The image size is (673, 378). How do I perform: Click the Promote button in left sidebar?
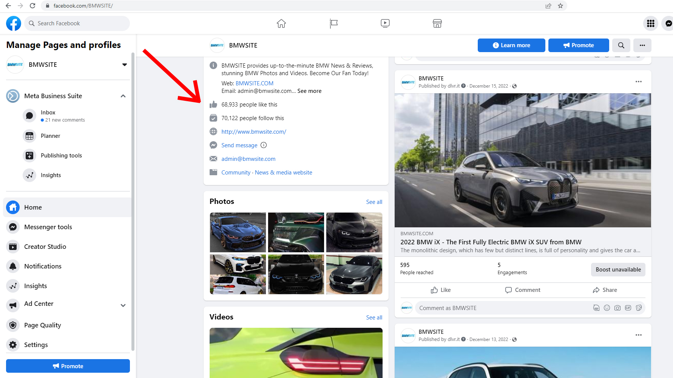[x=68, y=366]
